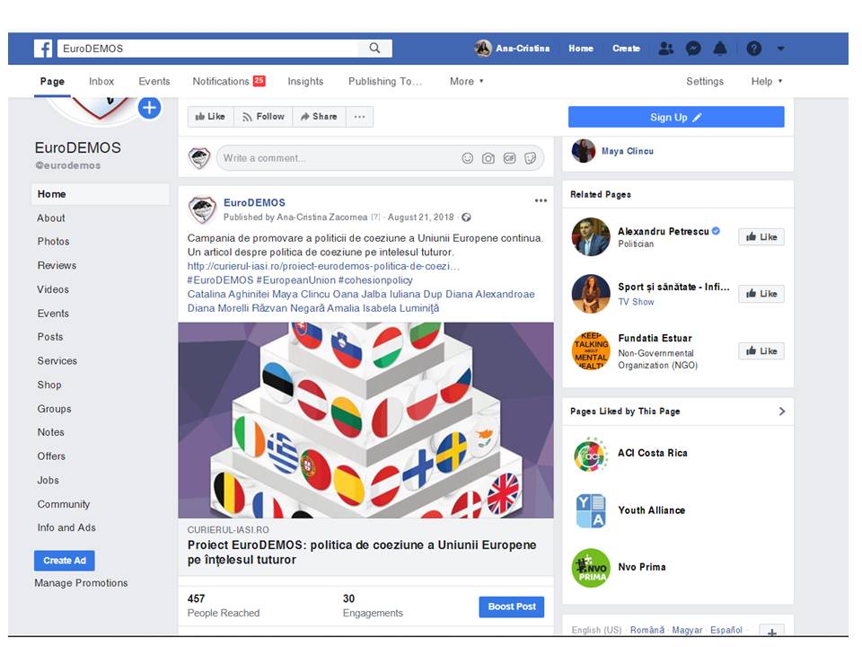Attach a photo via the camera icon
This screenshot has width=862, height=647.
click(488, 158)
